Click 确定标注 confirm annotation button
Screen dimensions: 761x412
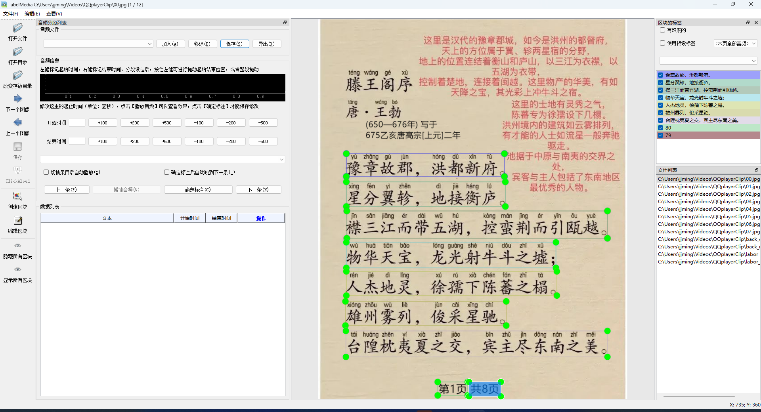(198, 190)
